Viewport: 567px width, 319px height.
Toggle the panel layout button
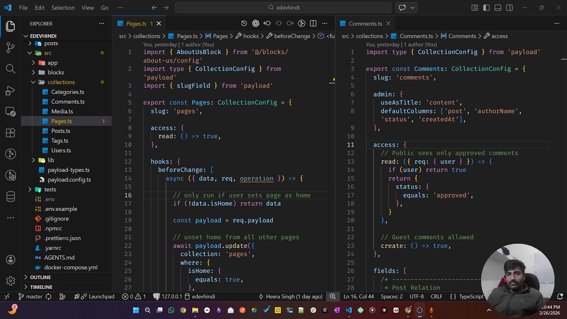498,8
